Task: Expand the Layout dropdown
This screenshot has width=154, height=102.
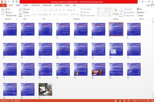Action: (27, 9)
